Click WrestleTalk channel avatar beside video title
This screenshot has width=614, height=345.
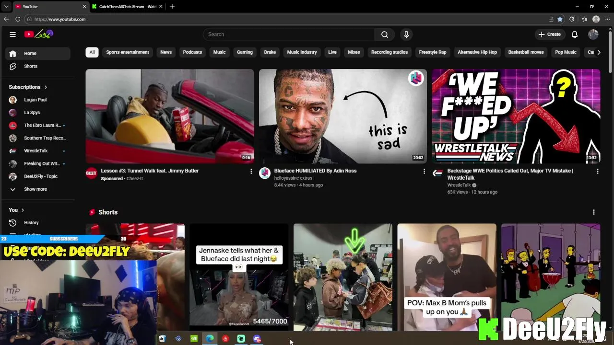[x=437, y=173]
